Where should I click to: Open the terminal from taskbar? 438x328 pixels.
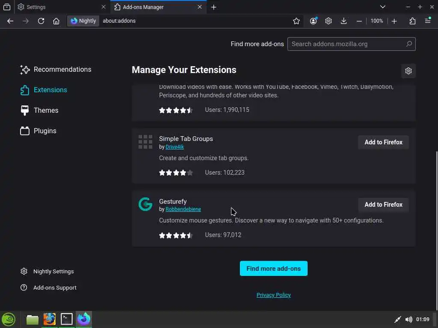tap(67, 319)
